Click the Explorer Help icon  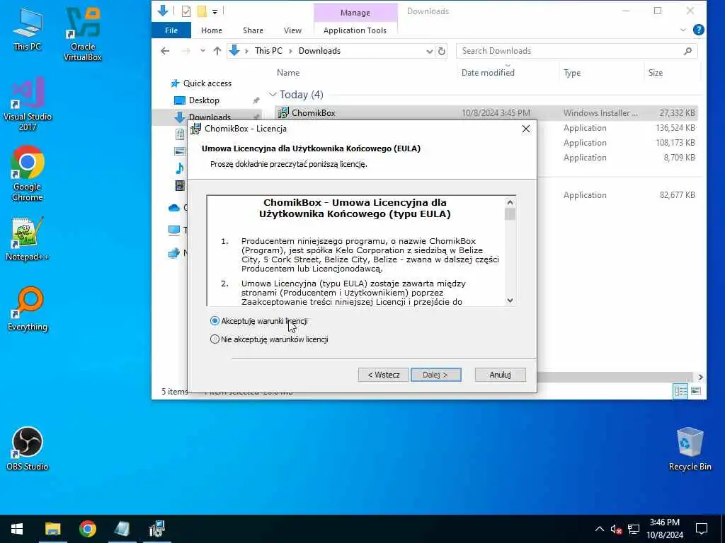(699, 30)
